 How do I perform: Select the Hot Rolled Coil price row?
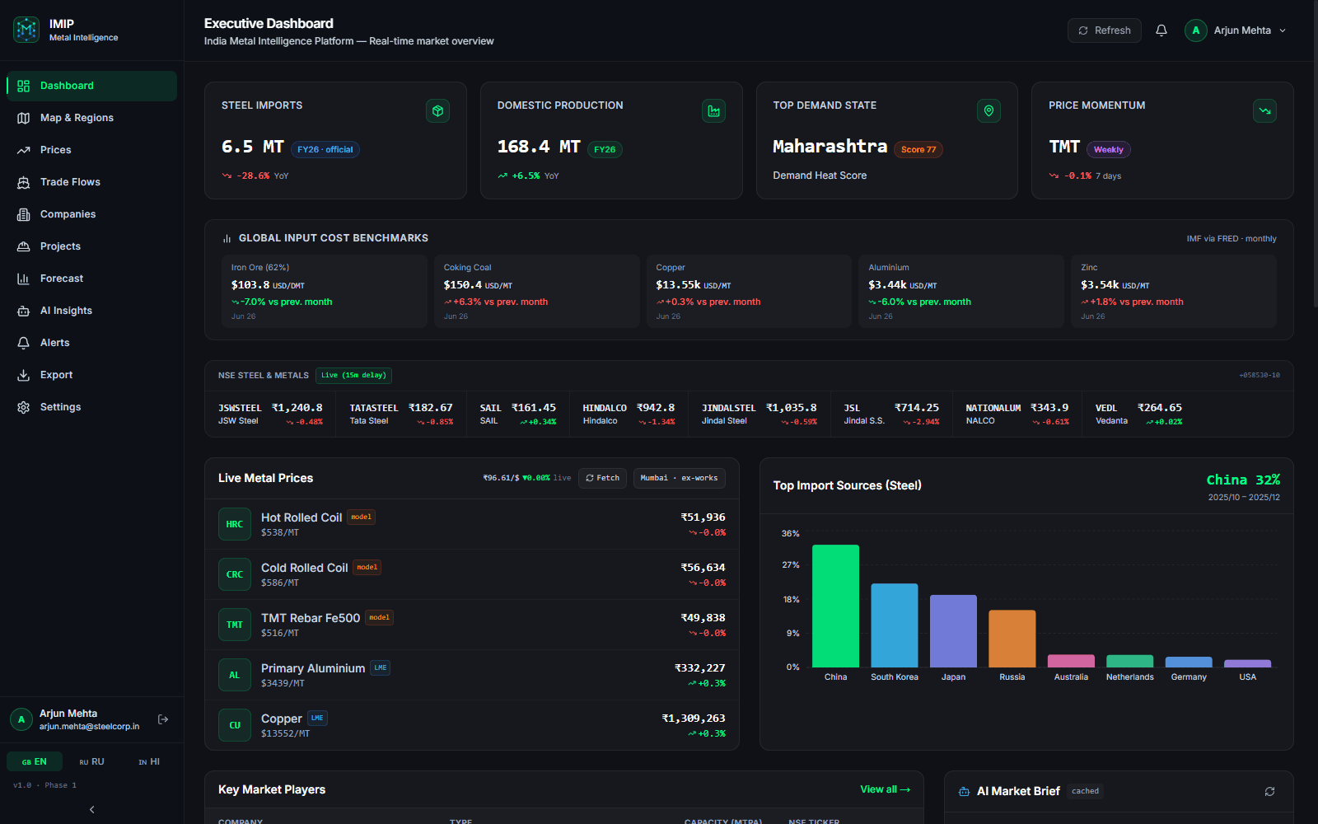point(472,524)
